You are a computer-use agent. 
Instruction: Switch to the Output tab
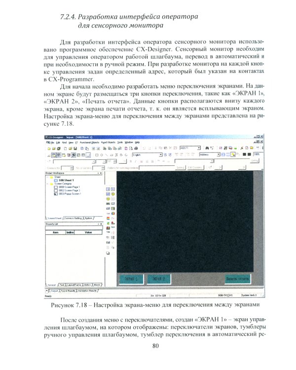pos(54,291)
